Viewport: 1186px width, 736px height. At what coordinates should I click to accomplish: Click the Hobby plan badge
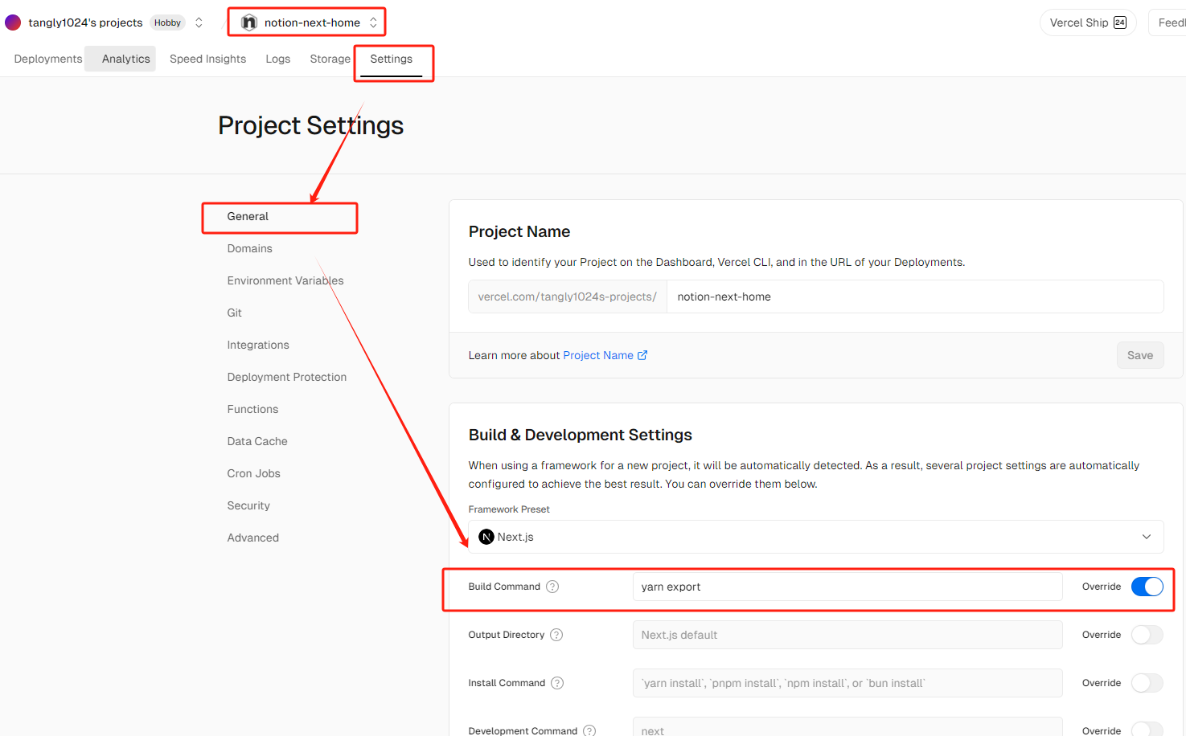[167, 22]
